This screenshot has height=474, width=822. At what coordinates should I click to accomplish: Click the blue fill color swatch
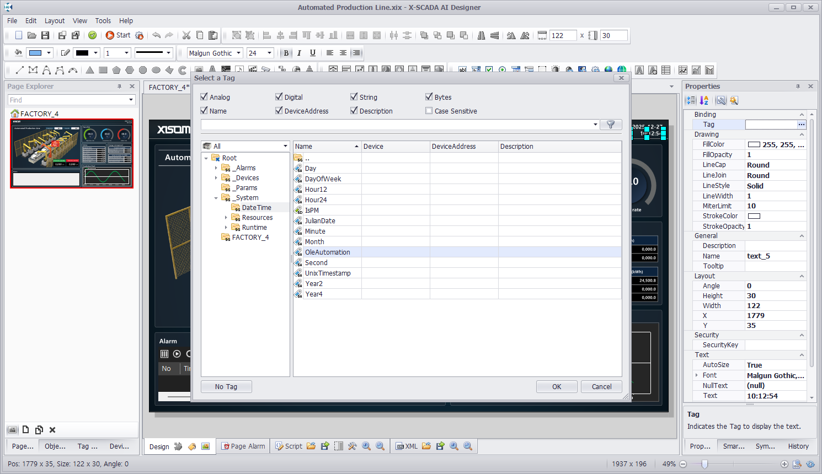[x=35, y=53]
